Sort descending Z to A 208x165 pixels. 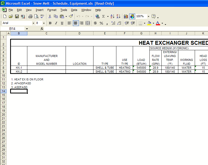(x=118, y=16)
